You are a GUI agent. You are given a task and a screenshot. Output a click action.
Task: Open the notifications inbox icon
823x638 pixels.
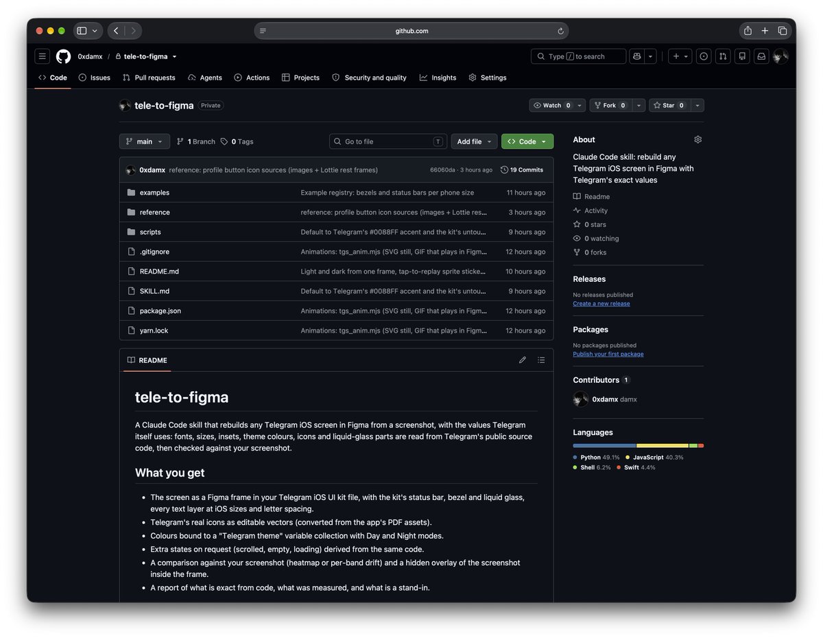click(x=761, y=56)
